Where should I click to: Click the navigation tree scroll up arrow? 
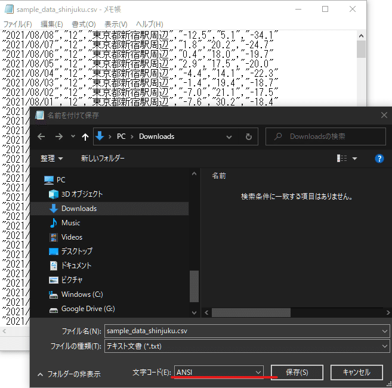[194, 173]
